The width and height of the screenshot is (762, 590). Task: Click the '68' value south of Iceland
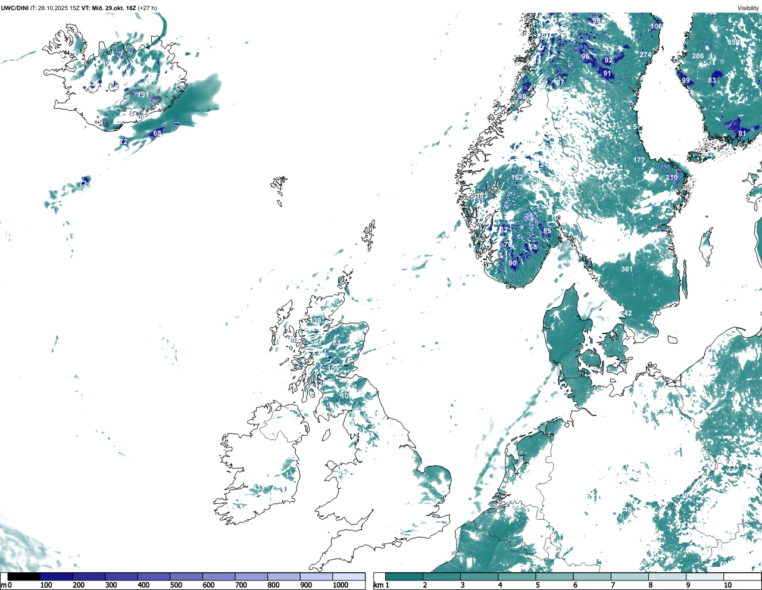[x=157, y=133]
